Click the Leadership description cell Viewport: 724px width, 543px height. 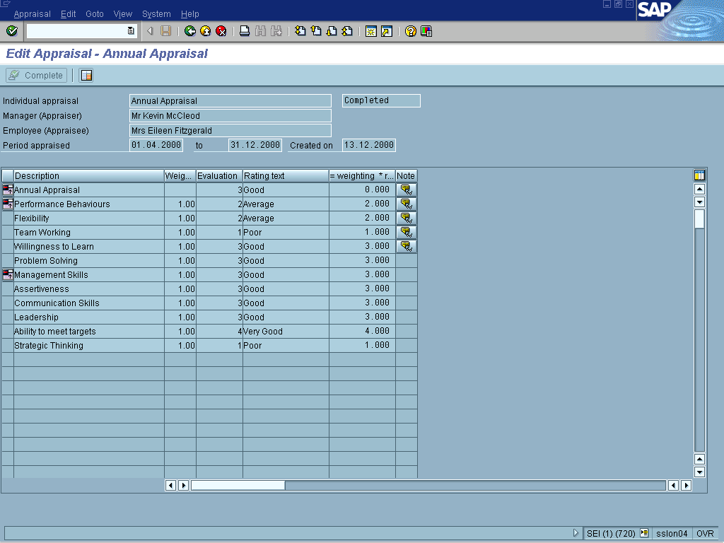pyautogui.click(x=88, y=317)
